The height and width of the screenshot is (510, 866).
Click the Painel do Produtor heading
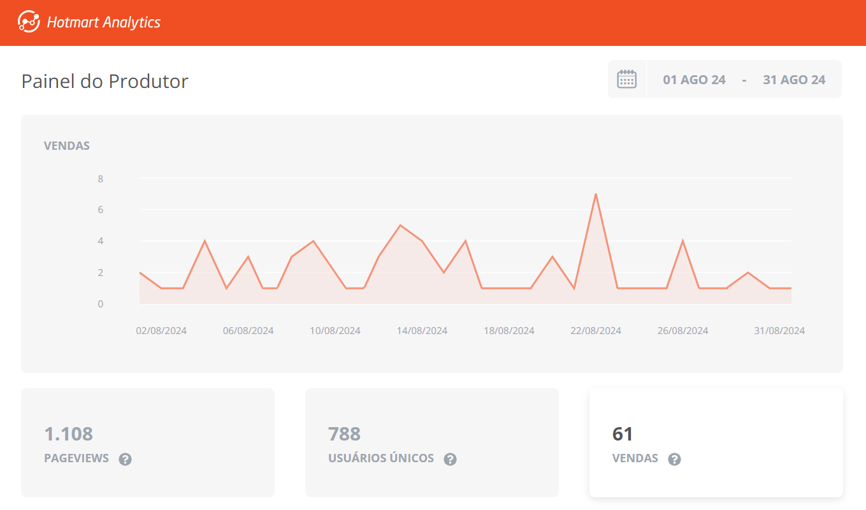tap(105, 81)
